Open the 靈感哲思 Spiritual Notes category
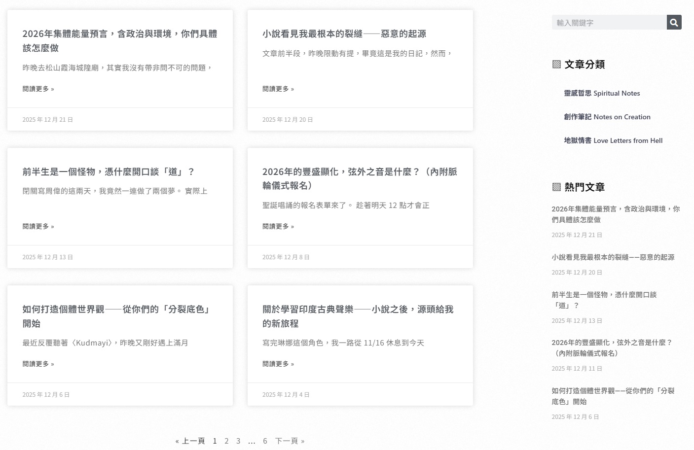694x450 pixels. [x=602, y=93]
